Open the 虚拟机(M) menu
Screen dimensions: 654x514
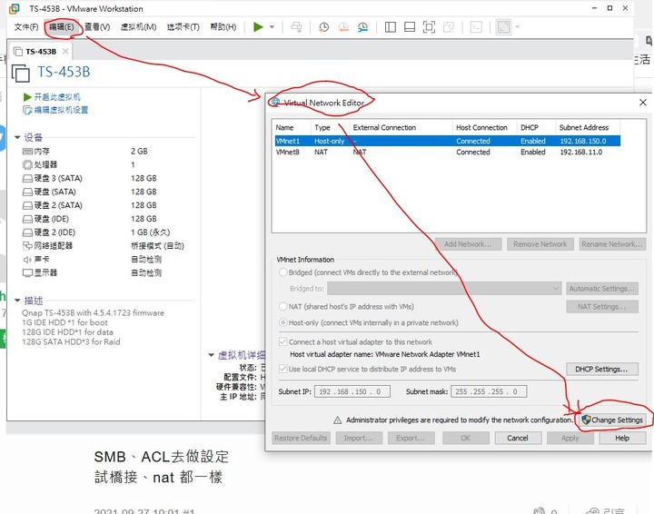tap(138, 27)
